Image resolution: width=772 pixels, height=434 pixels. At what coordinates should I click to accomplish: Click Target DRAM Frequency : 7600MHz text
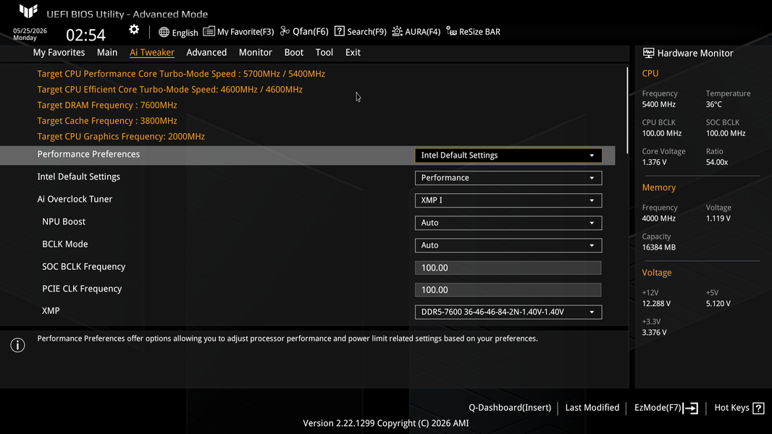click(107, 105)
